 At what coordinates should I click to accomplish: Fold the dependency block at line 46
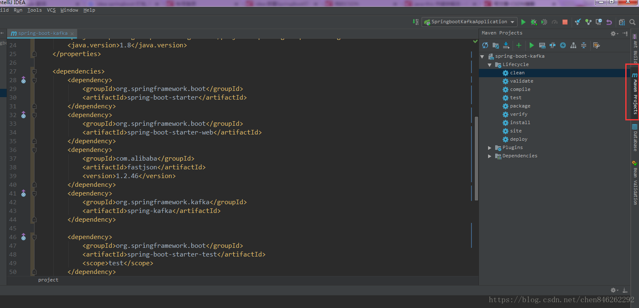(34, 237)
